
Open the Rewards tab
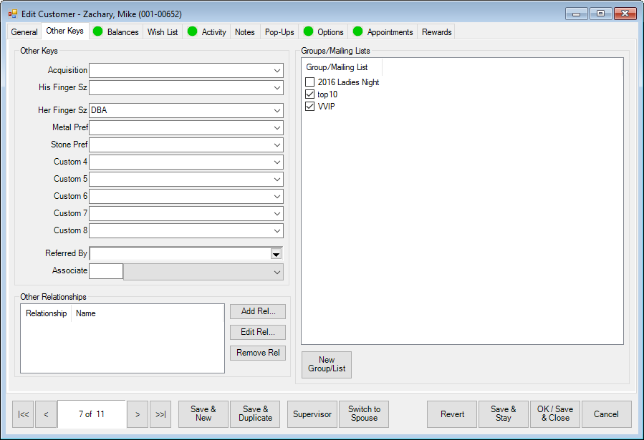pos(436,32)
